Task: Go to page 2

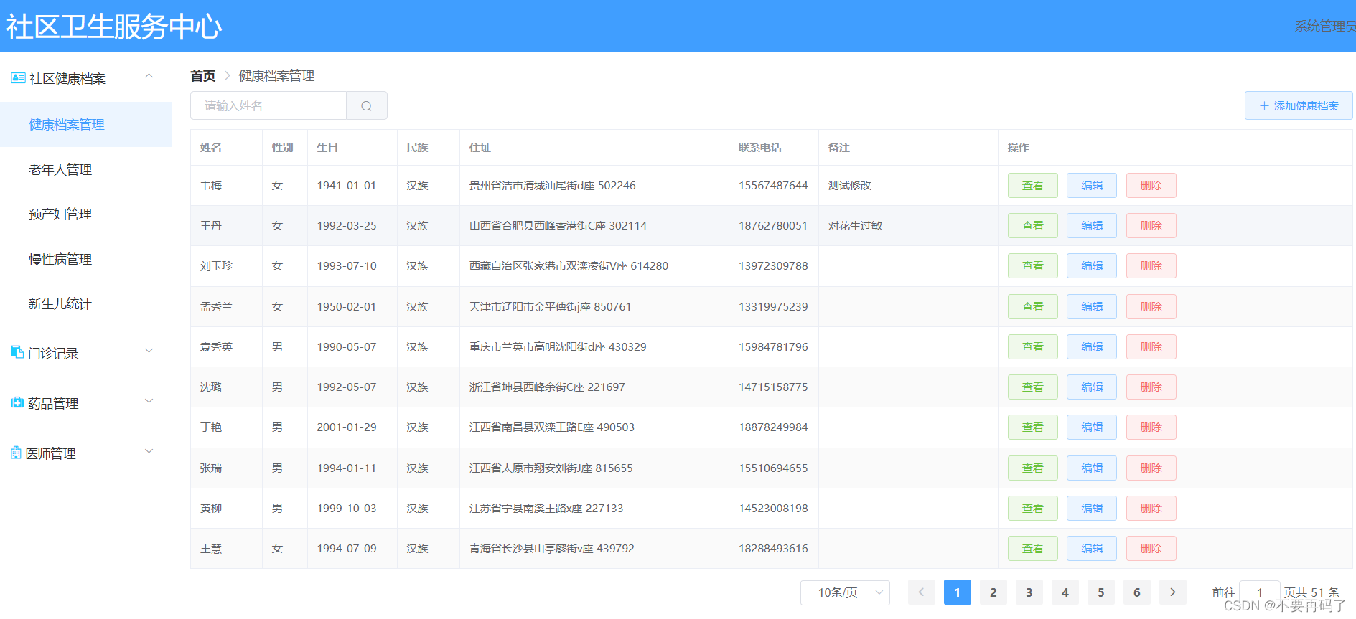Action: coord(993,592)
